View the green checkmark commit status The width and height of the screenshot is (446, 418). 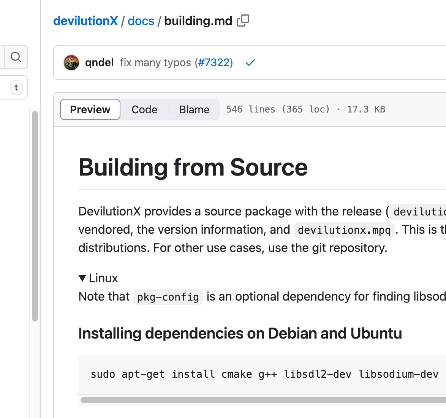point(250,63)
